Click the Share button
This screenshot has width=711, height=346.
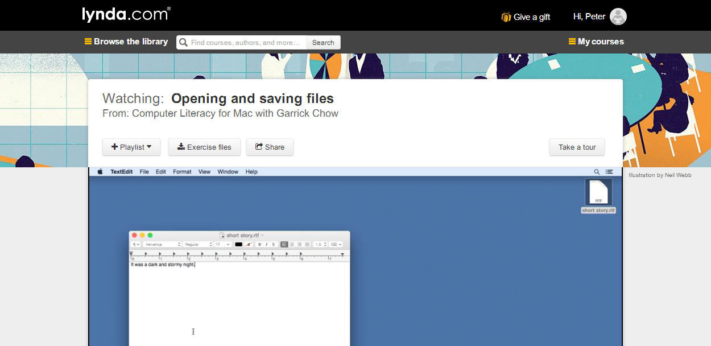pyautogui.click(x=270, y=147)
